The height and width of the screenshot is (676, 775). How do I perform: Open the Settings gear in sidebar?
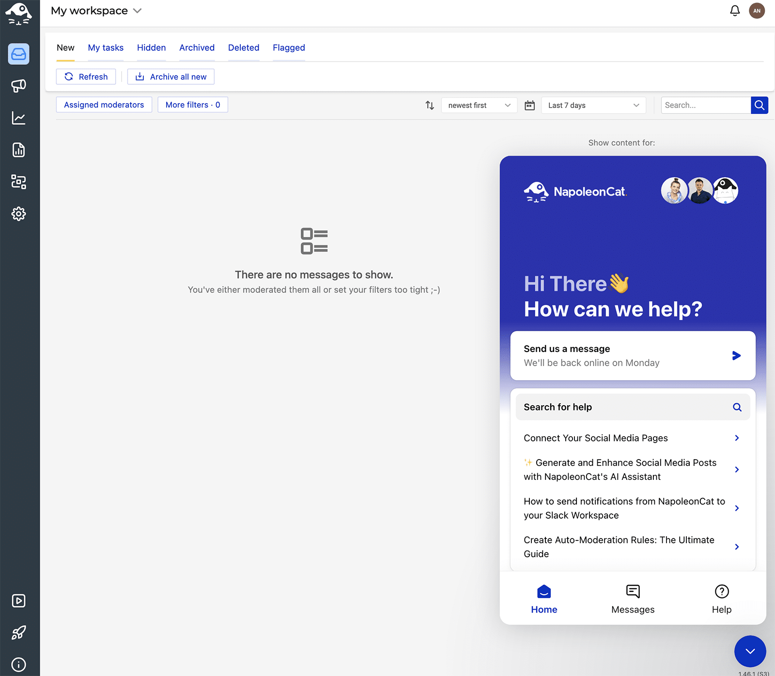18,214
